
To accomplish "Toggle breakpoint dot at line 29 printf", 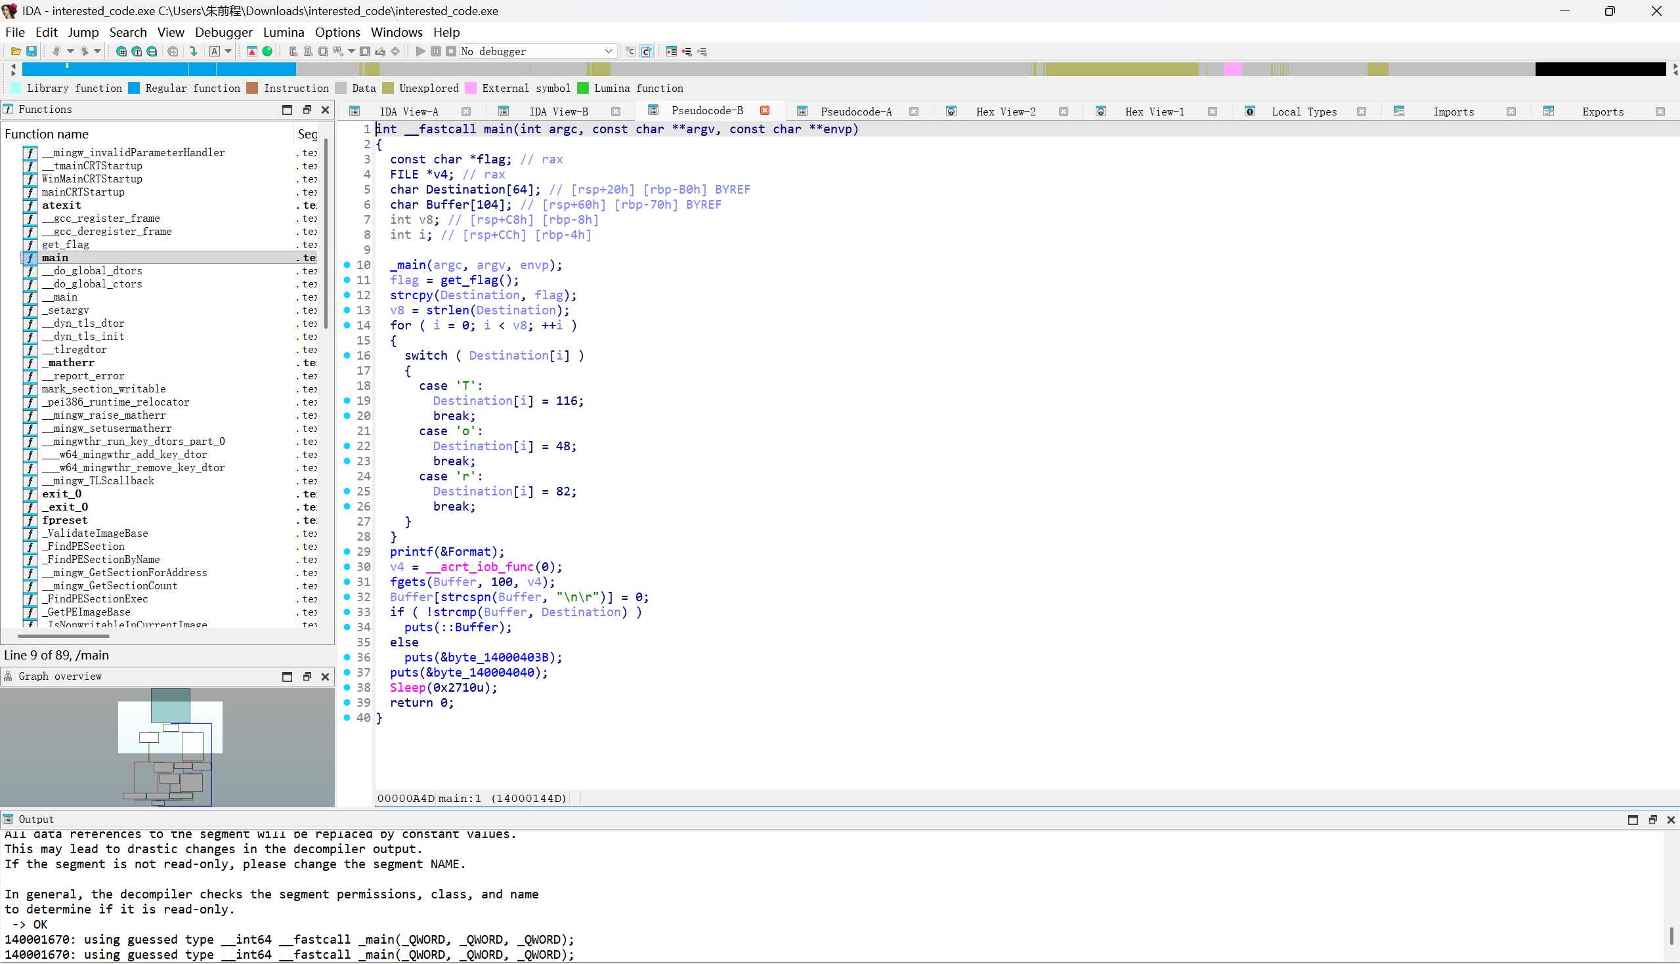I will pos(347,551).
